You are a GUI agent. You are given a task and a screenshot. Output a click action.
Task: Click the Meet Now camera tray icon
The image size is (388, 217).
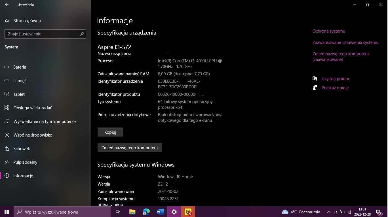coord(336,212)
